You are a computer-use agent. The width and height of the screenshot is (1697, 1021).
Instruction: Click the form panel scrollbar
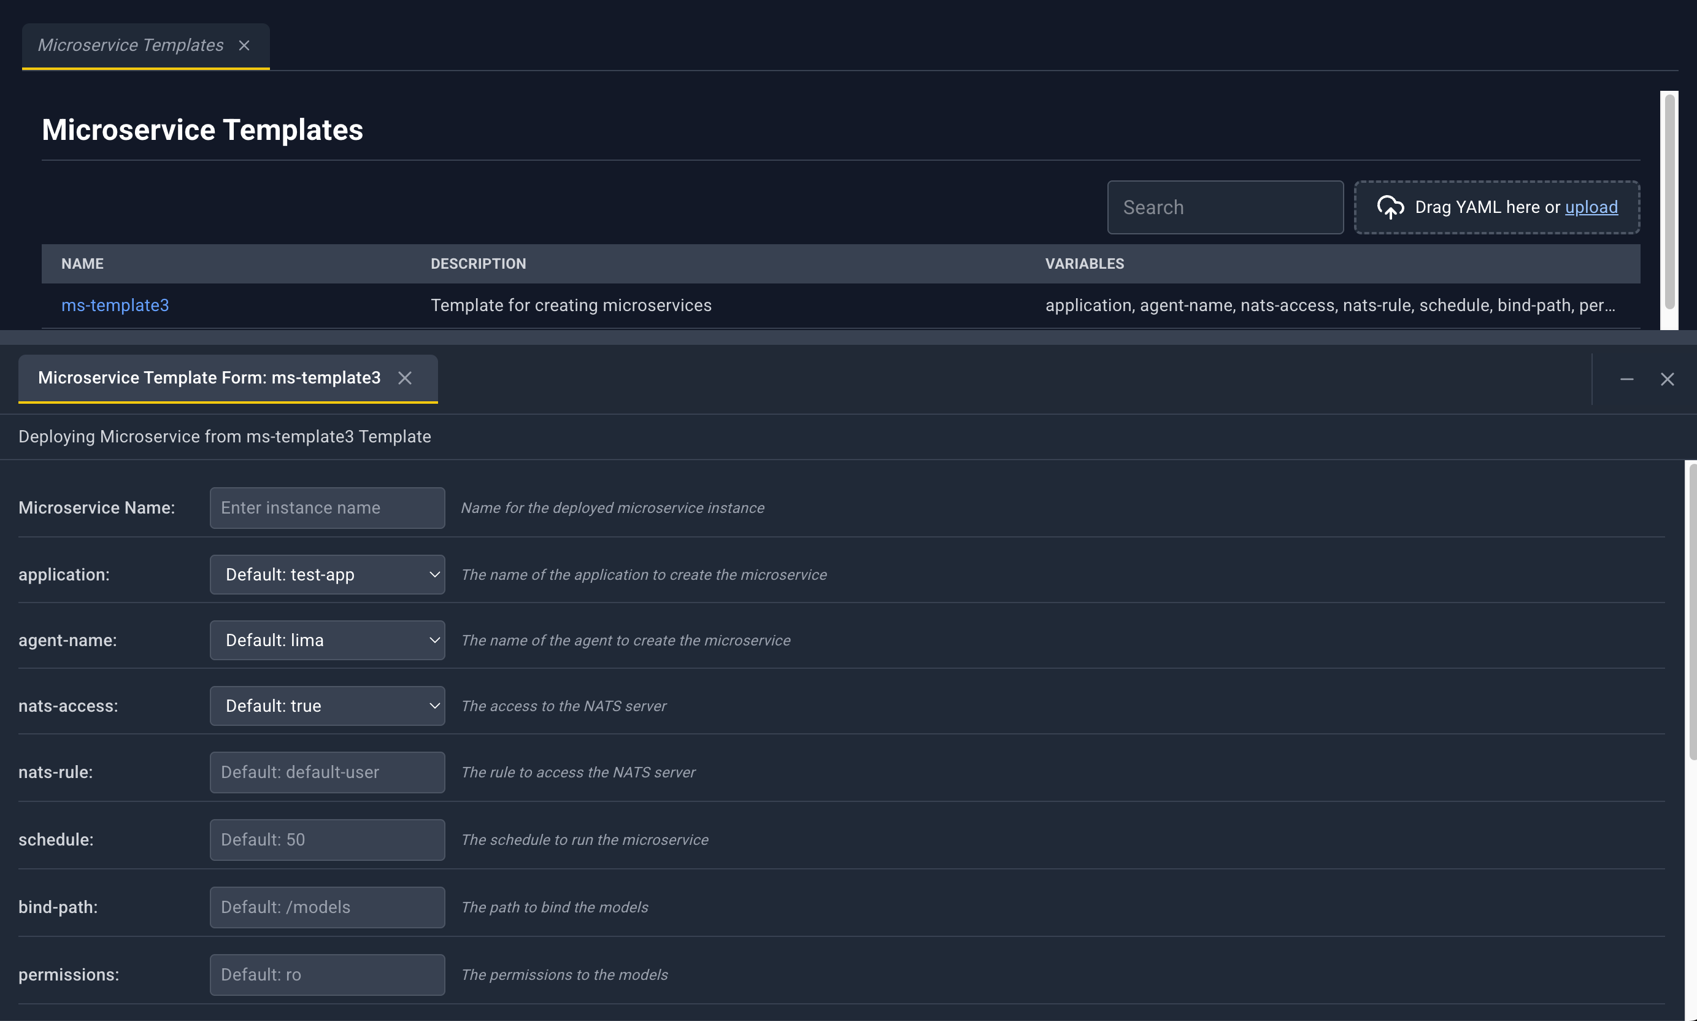(1691, 611)
